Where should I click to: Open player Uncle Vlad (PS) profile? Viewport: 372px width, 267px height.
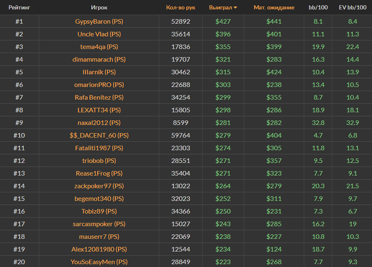[99, 34]
